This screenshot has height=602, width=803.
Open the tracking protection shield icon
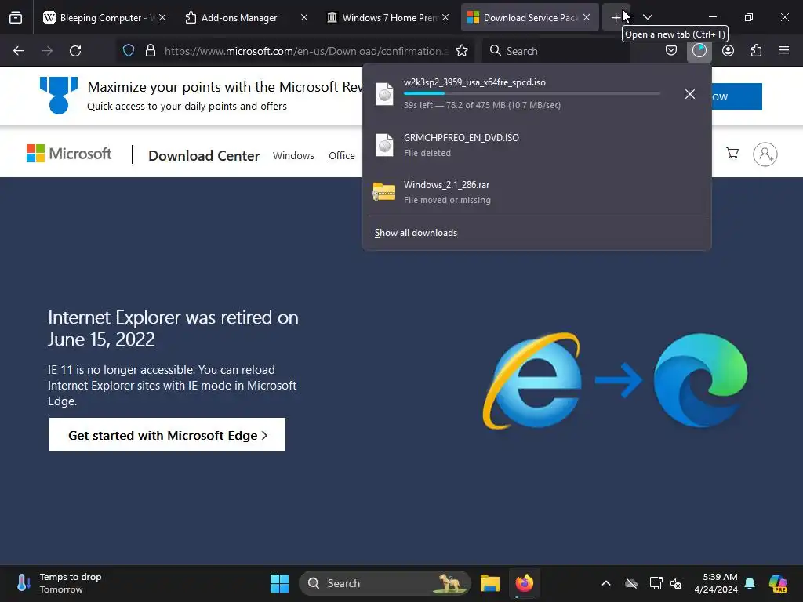coord(129,50)
